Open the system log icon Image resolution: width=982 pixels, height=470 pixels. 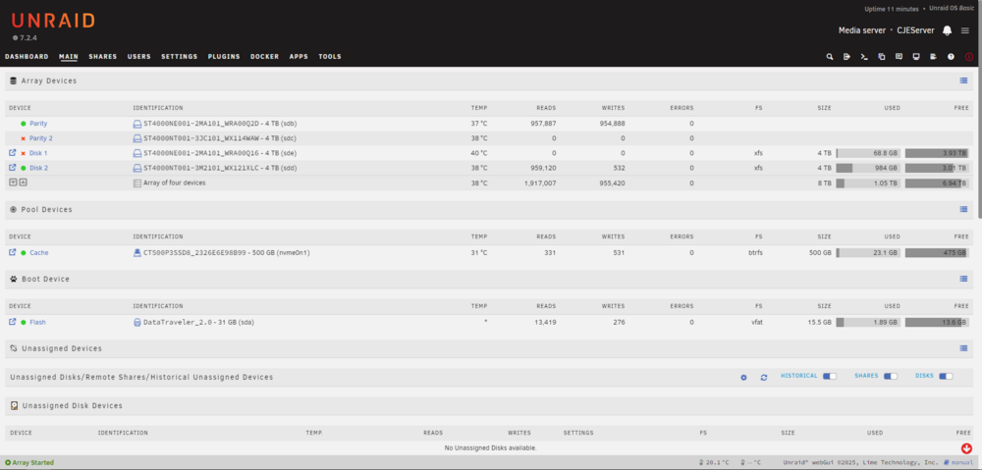933,56
